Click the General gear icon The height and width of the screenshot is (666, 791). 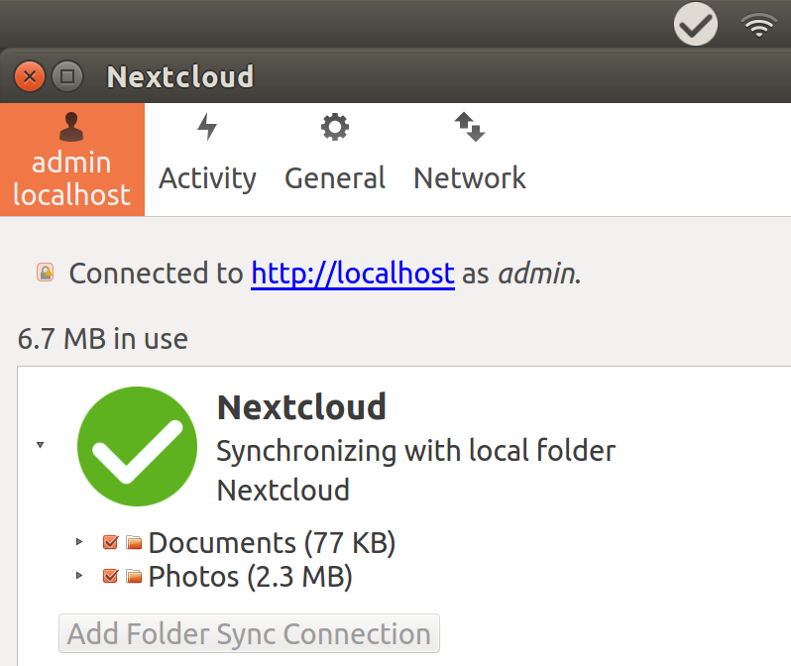click(x=335, y=127)
